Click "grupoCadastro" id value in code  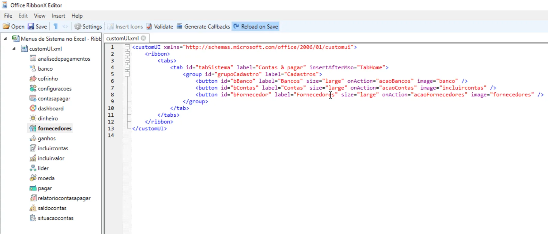coord(238,74)
